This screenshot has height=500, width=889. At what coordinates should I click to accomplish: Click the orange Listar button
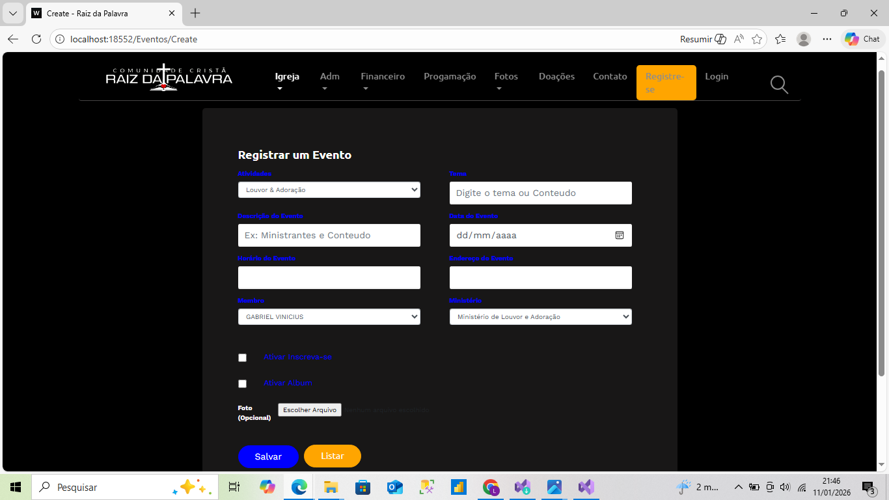point(332,456)
